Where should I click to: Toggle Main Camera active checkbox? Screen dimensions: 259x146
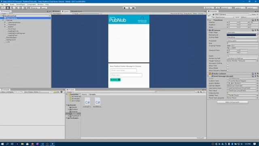[213, 15]
